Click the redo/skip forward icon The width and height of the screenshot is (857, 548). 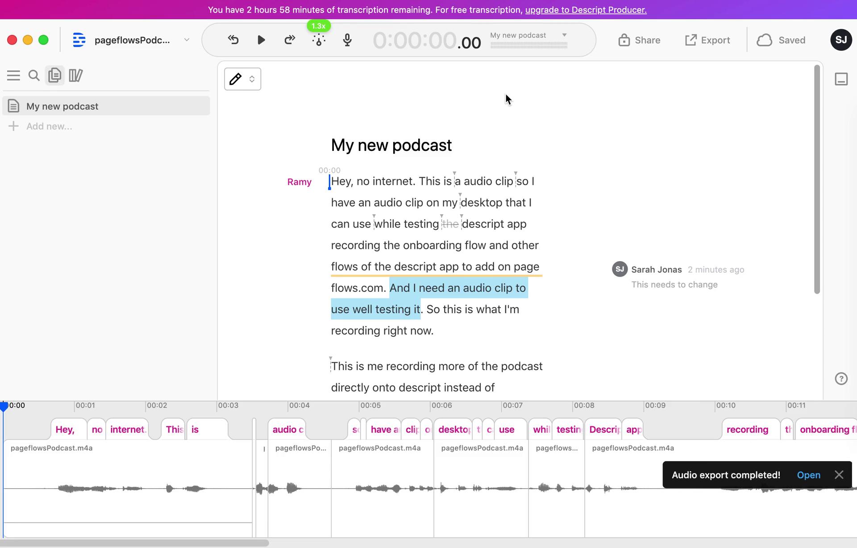coord(289,40)
